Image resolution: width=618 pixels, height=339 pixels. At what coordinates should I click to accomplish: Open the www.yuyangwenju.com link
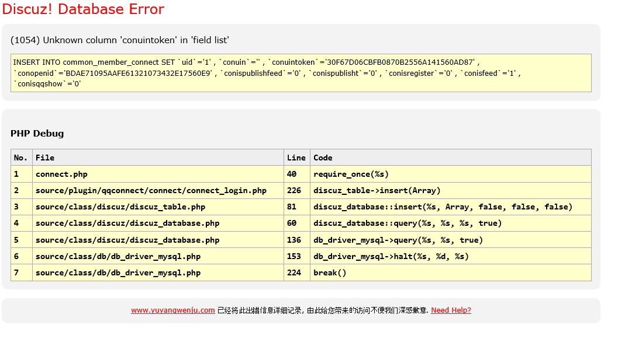click(173, 310)
